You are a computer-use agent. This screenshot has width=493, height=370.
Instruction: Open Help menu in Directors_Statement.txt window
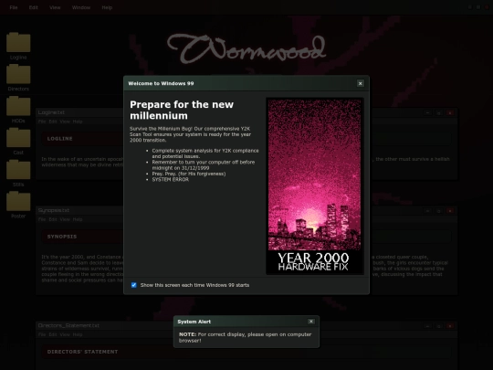(x=78, y=334)
